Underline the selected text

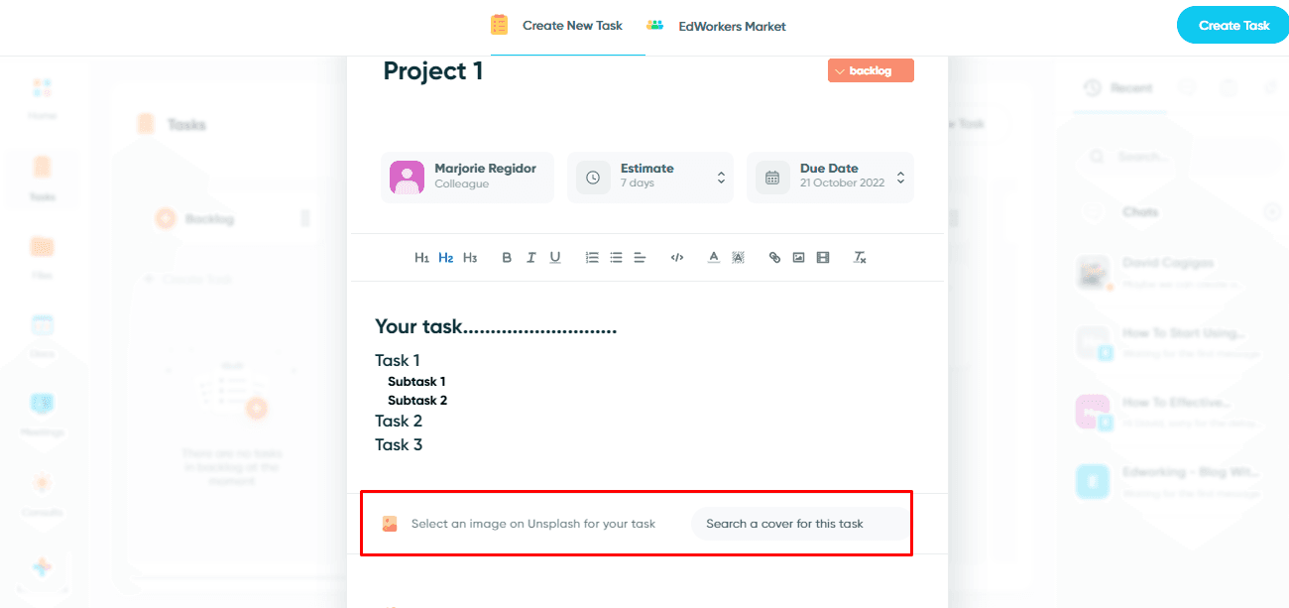[555, 258]
